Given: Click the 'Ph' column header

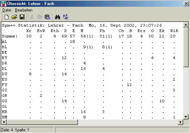Looking at the screenshot, I should tap(102, 31).
